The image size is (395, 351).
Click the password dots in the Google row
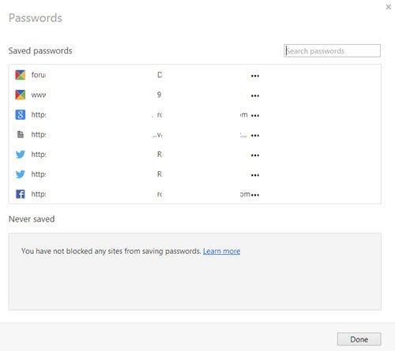pos(255,116)
